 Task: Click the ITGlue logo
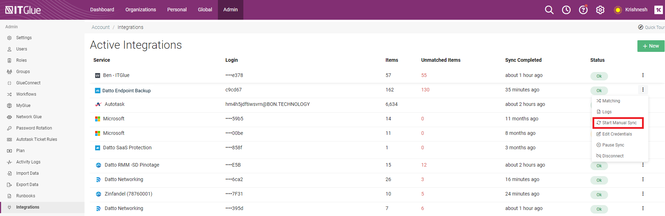tap(23, 10)
